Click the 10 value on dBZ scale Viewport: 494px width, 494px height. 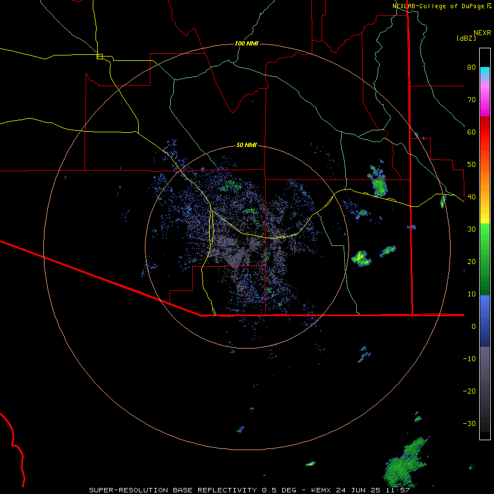pos(471,294)
